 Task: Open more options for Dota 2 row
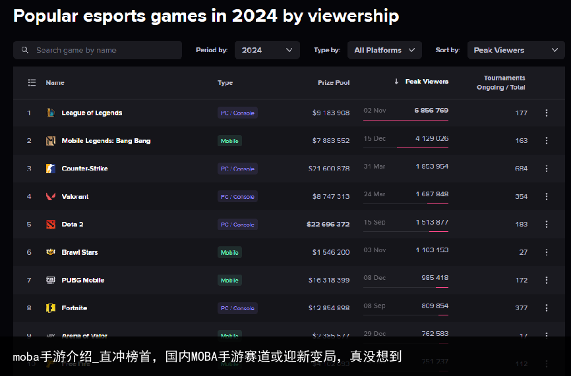click(x=546, y=225)
